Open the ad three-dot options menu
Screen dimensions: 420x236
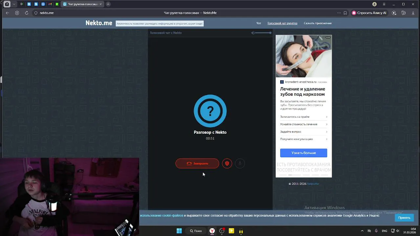coord(328,37)
